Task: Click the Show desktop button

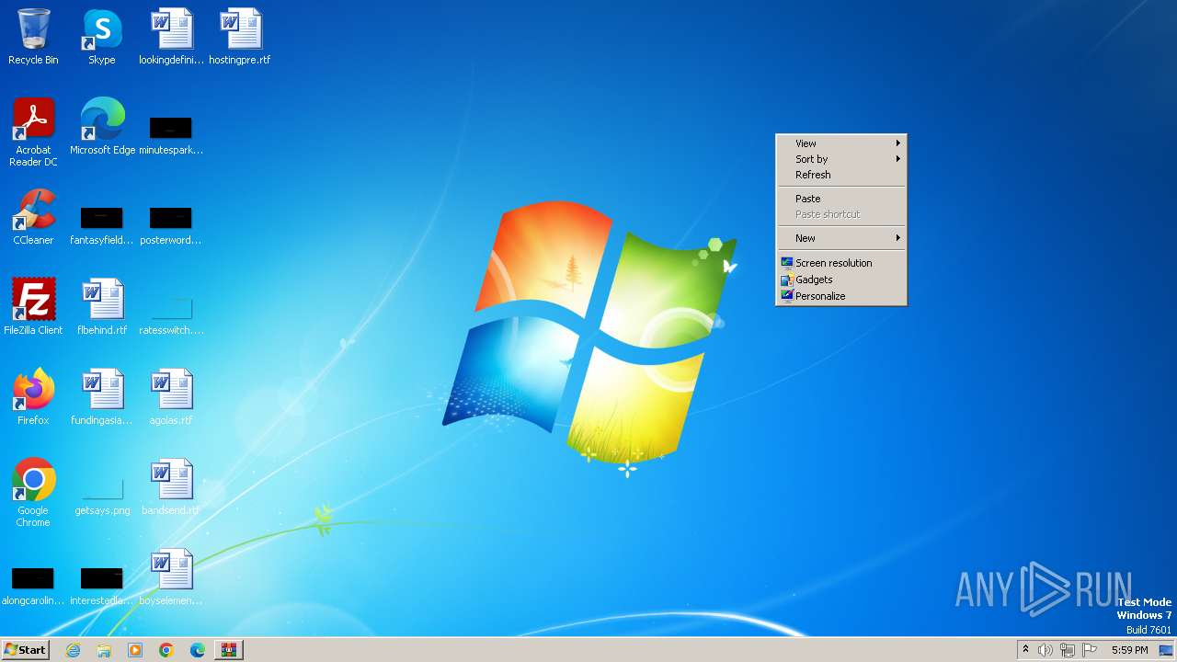Action: (x=1166, y=650)
